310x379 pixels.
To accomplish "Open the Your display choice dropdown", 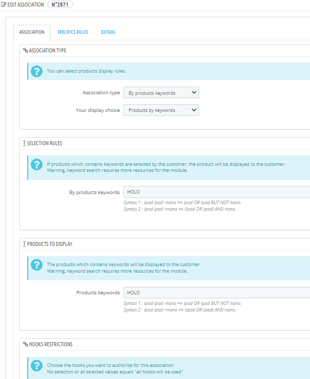I will click(161, 110).
